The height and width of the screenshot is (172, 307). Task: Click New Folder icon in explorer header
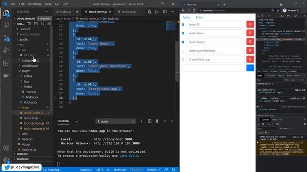[36, 24]
